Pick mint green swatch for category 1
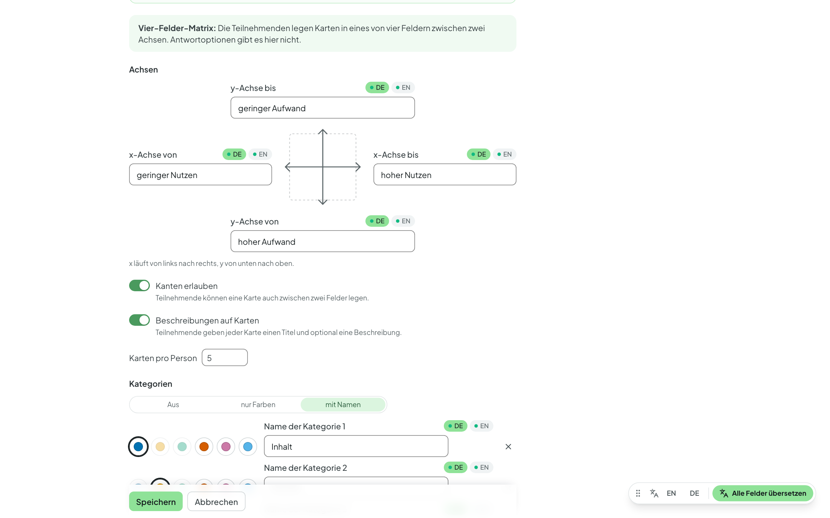Screen dimensions: 830x518 pos(182,447)
